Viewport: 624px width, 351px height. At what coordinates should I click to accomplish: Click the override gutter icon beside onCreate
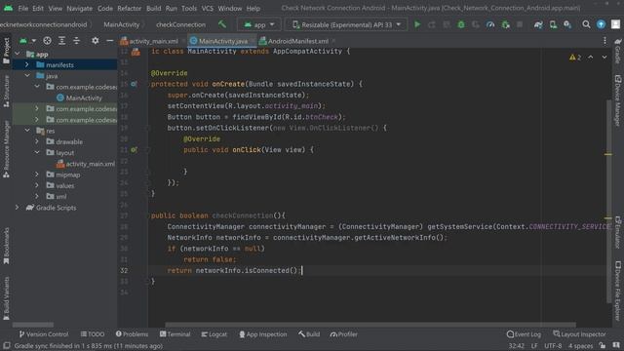click(134, 84)
